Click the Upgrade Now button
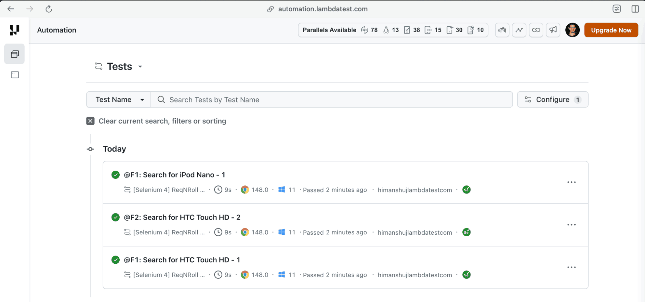 (611, 30)
